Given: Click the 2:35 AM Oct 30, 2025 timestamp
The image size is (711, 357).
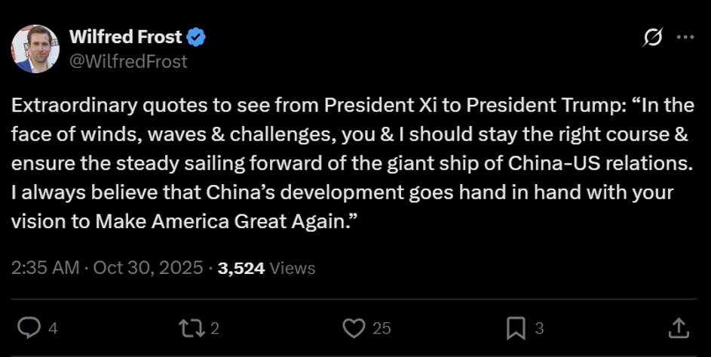Looking at the screenshot, I should [x=107, y=268].
